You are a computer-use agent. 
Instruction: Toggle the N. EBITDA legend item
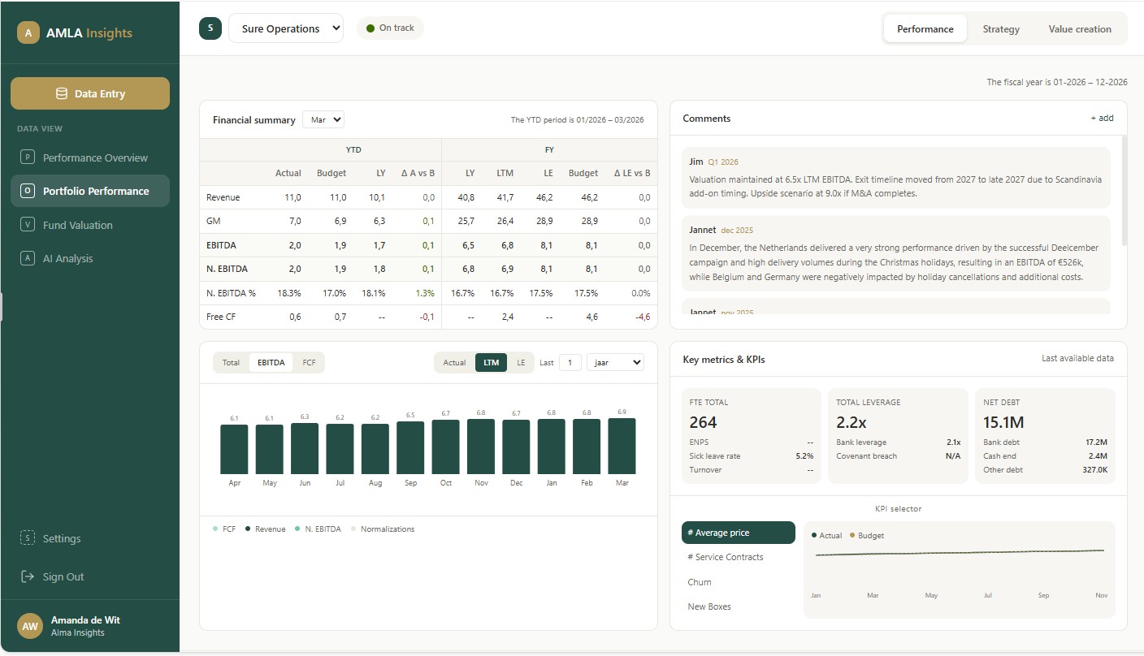[318, 529]
